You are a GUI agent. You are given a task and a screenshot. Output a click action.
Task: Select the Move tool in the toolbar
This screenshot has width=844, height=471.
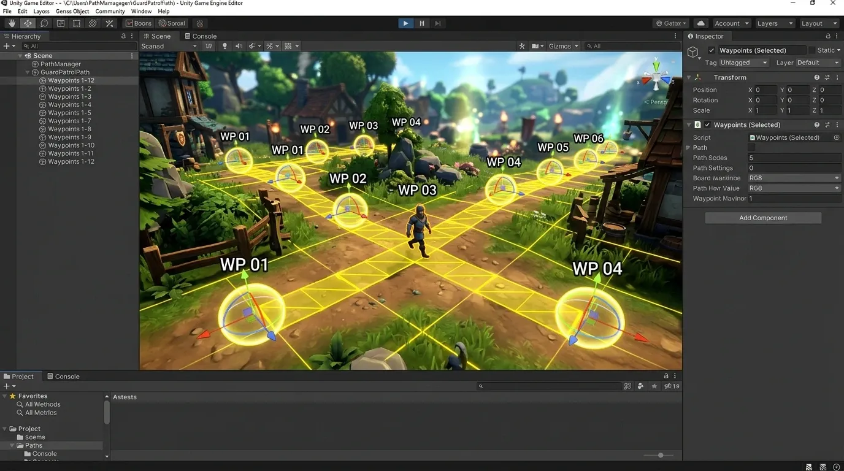pos(28,23)
